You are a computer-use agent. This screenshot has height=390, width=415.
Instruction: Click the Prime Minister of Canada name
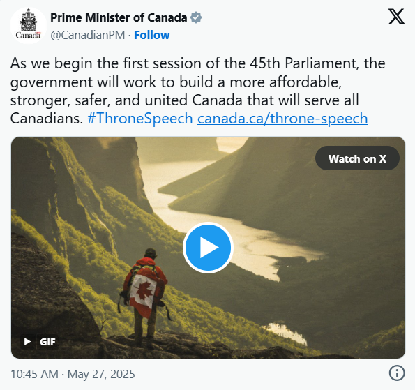(x=119, y=17)
